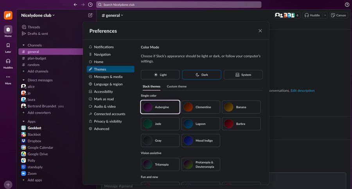The width and height of the screenshot is (352, 189).
Task: Collapse the Channels section
Action: (x=23, y=45)
